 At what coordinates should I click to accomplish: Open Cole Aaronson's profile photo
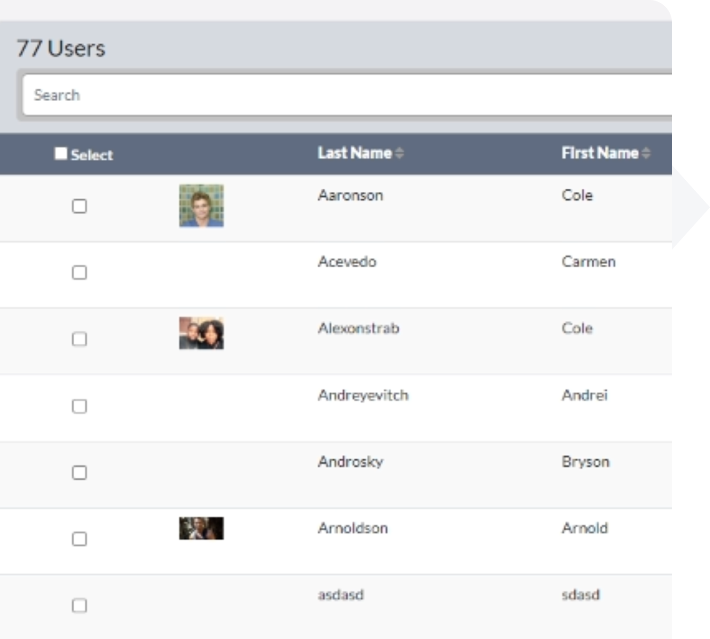click(201, 207)
